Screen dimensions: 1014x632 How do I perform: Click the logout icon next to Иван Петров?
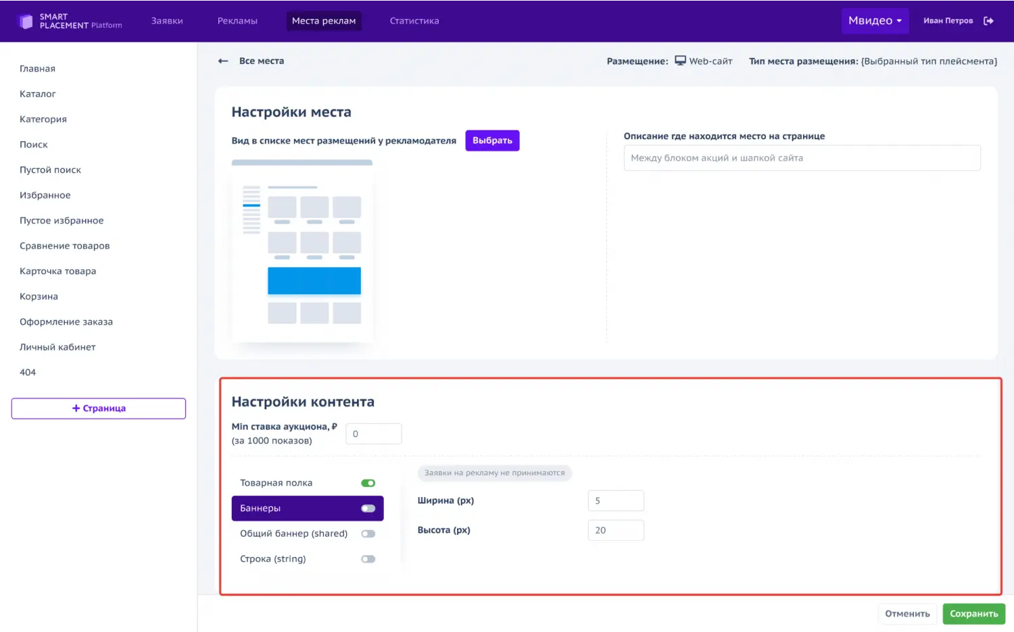point(988,21)
